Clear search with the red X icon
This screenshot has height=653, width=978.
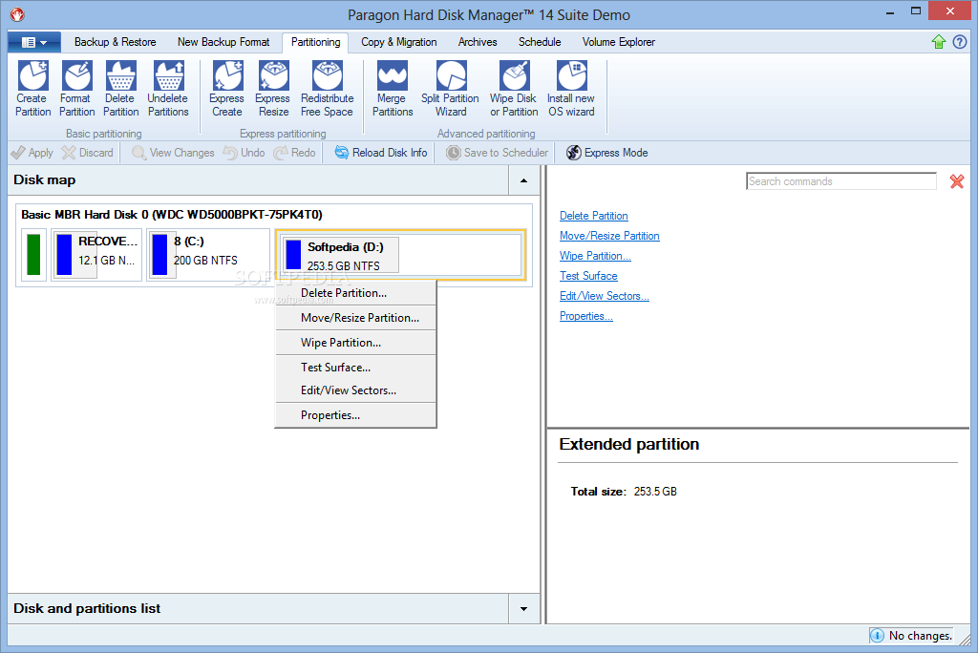957,181
